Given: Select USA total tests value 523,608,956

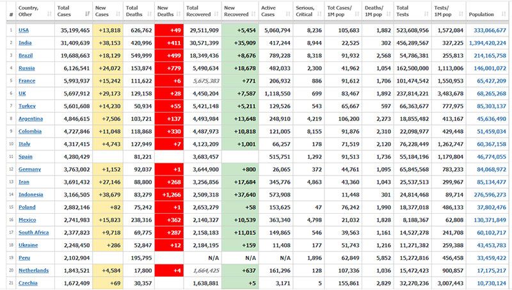Looking at the screenshot, I should [413, 30].
